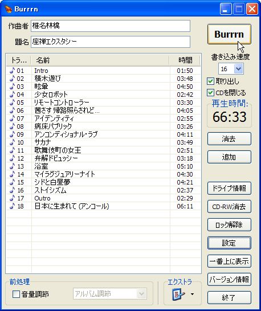Expand the アルバム調節 combo box
The image size is (261, 311).
coord(142,294)
